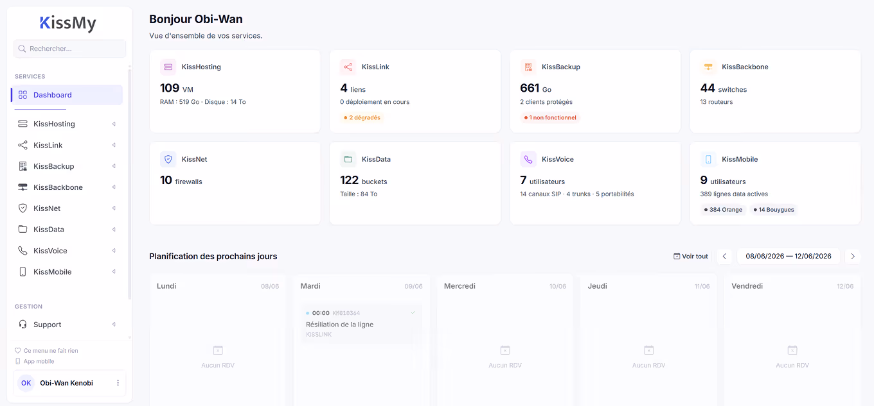This screenshot has width=874, height=406.
Task: Click the 1 non fonctionnel status badge
Action: [x=550, y=117]
